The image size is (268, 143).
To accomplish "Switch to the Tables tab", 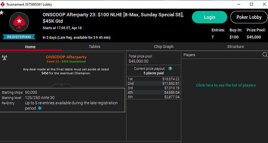I will click(94, 47).
